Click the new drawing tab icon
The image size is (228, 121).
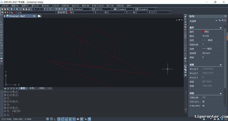pyautogui.click(x=39, y=16)
